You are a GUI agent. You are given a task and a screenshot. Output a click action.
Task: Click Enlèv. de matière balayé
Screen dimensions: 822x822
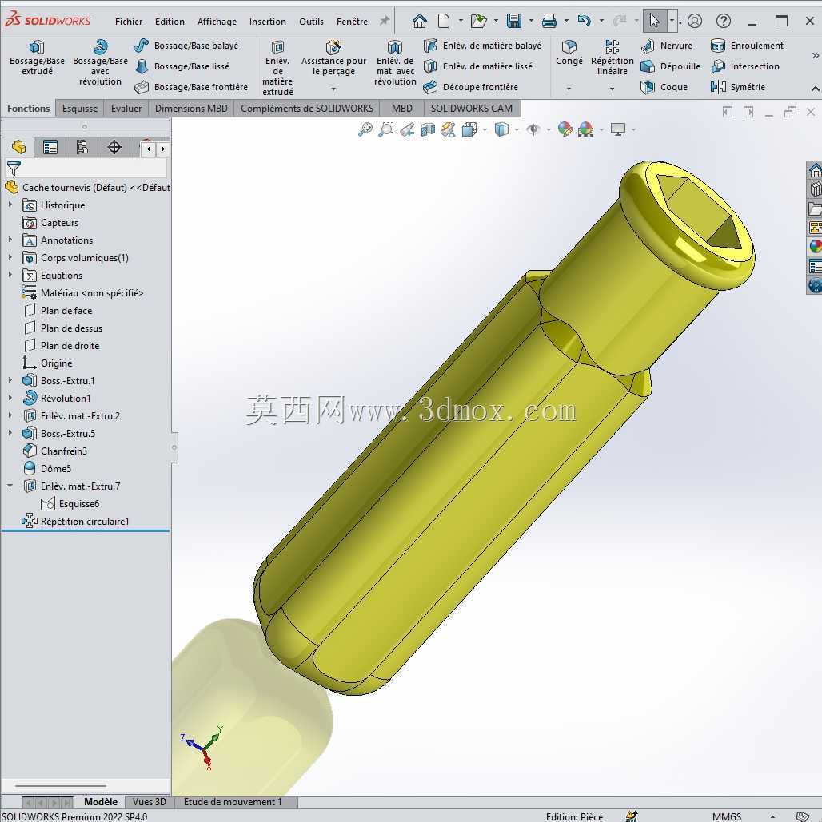pos(482,46)
